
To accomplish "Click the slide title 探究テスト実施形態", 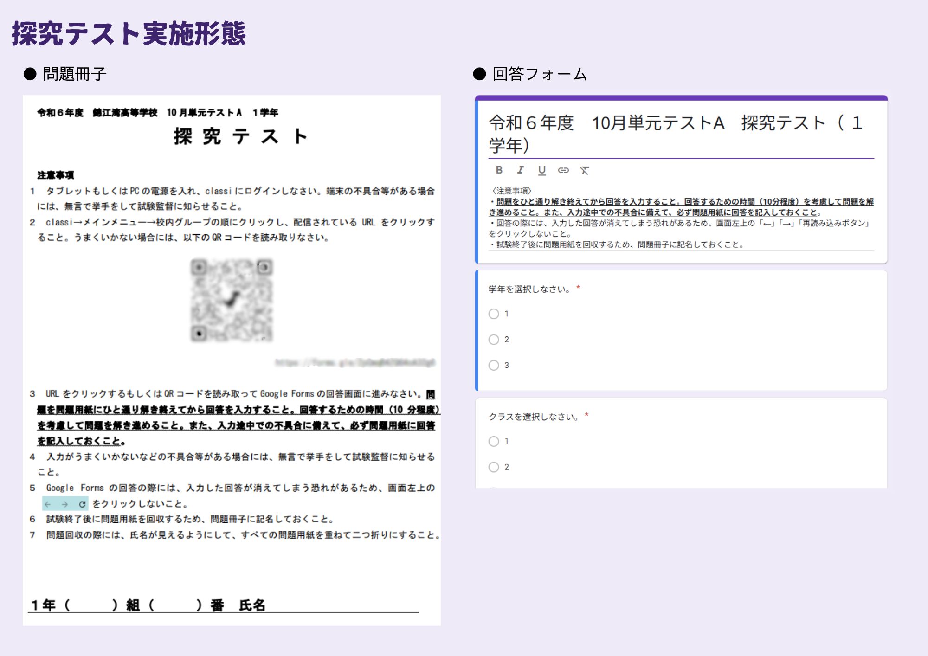I will 129,33.
